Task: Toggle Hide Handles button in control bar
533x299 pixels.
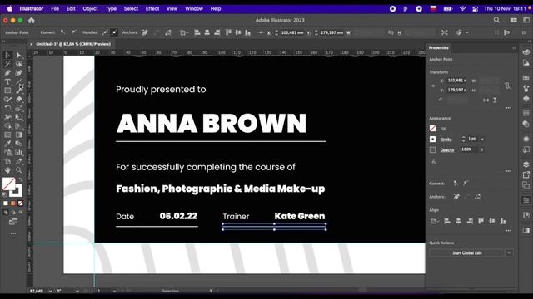Action: pos(114,32)
